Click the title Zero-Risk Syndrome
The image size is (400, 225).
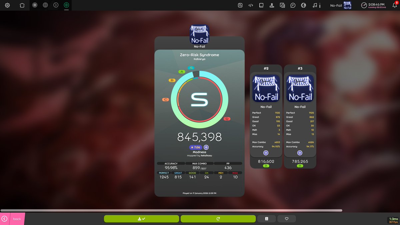coord(199,55)
